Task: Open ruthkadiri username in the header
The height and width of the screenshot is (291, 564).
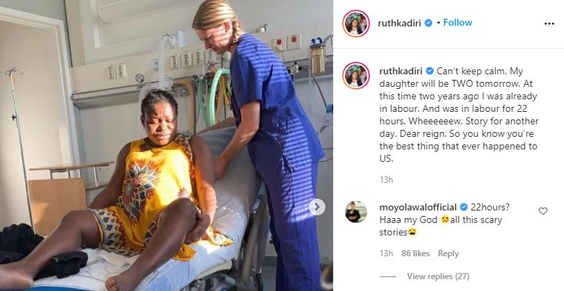Action: click(400, 24)
